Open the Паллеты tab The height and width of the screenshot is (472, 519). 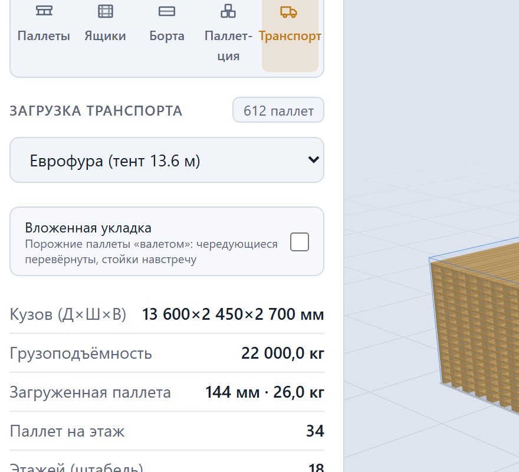pos(44,35)
